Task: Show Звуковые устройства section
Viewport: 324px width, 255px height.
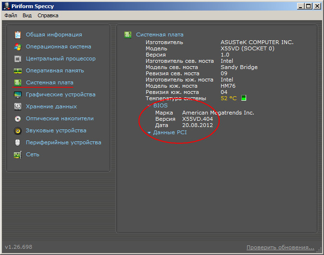Action: click(56, 130)
